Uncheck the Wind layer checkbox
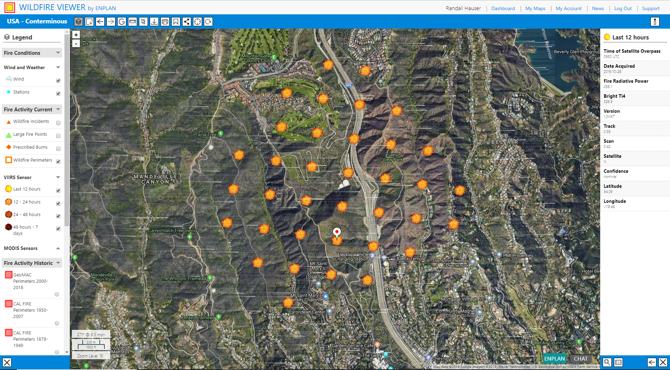This screenshot has width=670, height=370. click(x=58, y=81)
